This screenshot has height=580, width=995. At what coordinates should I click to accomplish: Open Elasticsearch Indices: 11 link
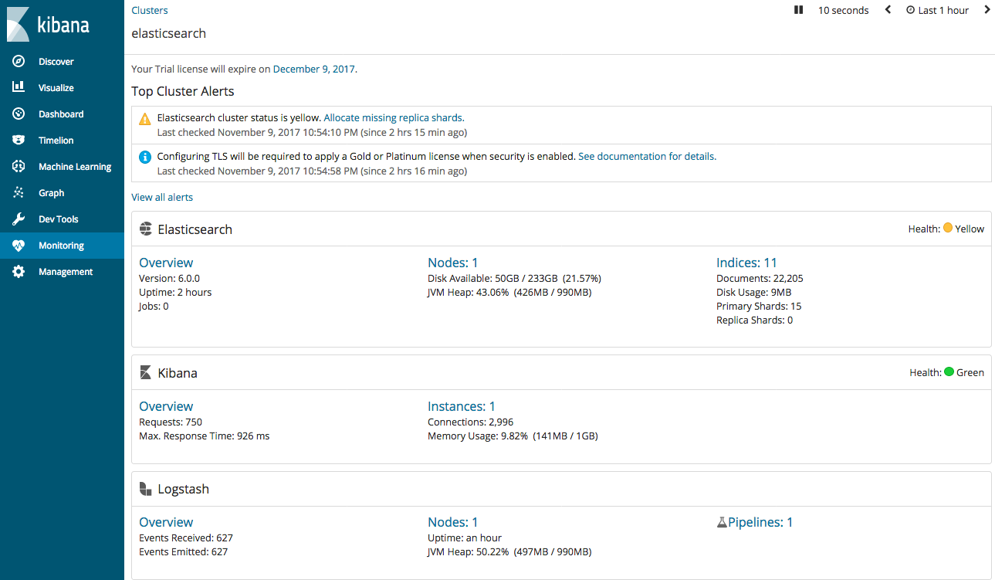pos(746,263)
